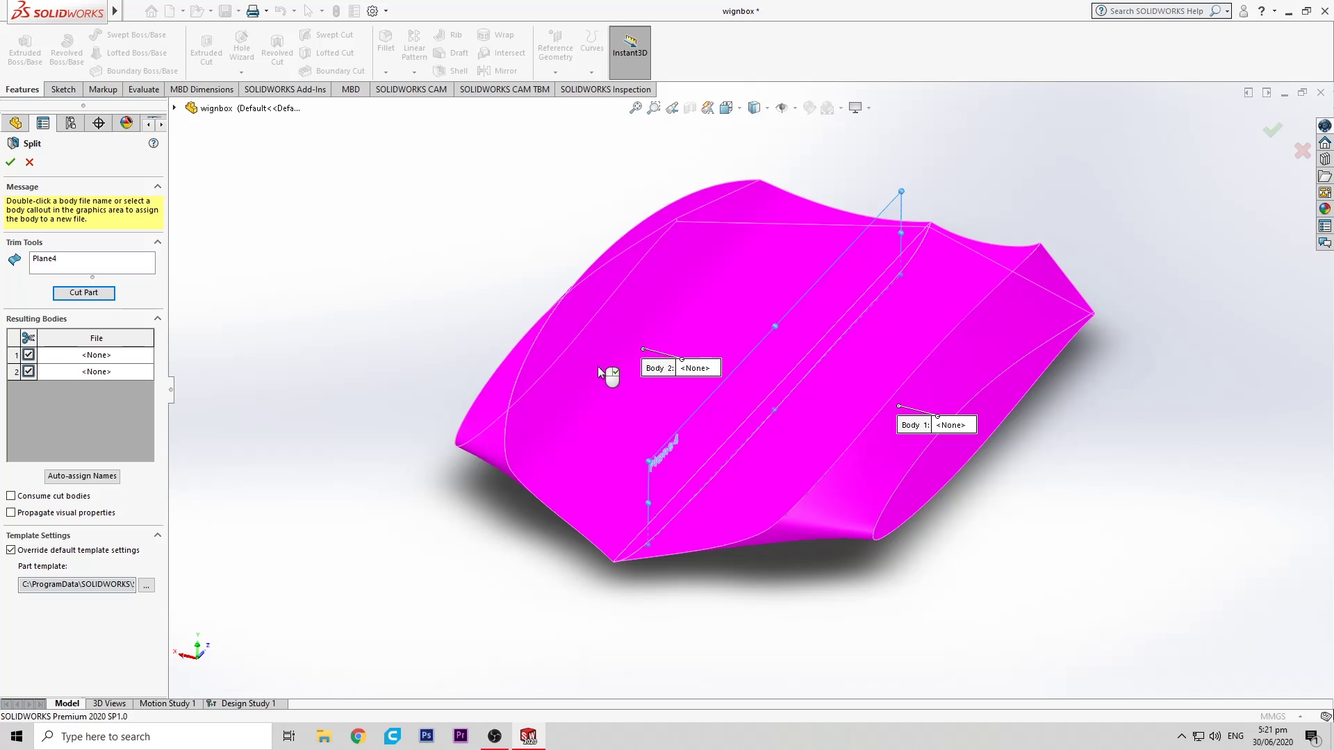Open the Linear Pattern dropdown arrow
1334x750 pixels.
(414, 72)
